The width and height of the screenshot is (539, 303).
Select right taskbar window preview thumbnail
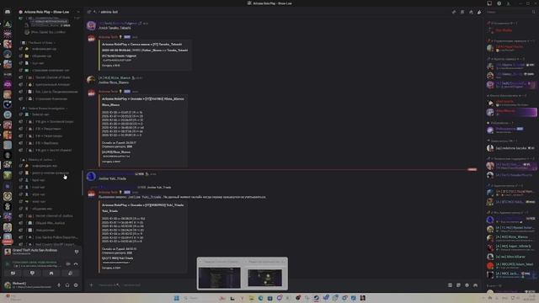265,278
